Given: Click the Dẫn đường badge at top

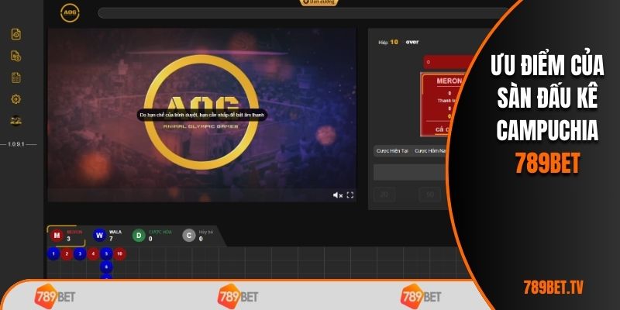Looking at the screenshot, I should (x=319, y=2).
